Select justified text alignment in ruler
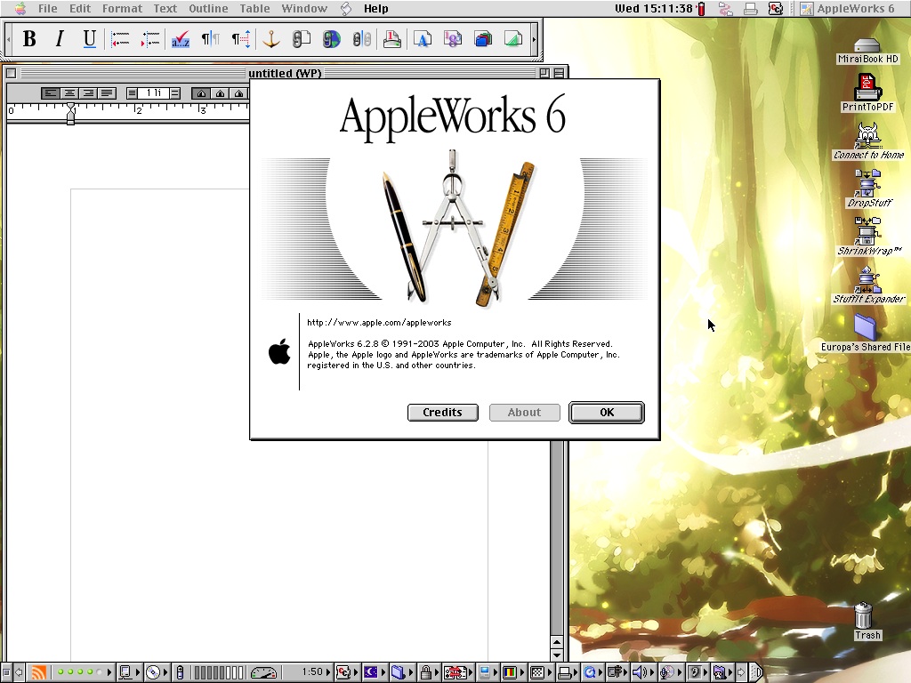911x683 pixels. pos(107,93)
